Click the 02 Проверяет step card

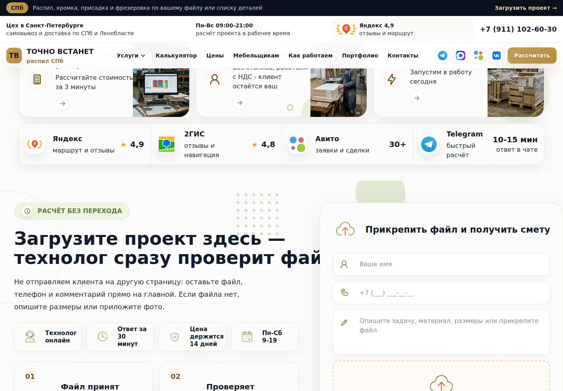click(229, 377)
